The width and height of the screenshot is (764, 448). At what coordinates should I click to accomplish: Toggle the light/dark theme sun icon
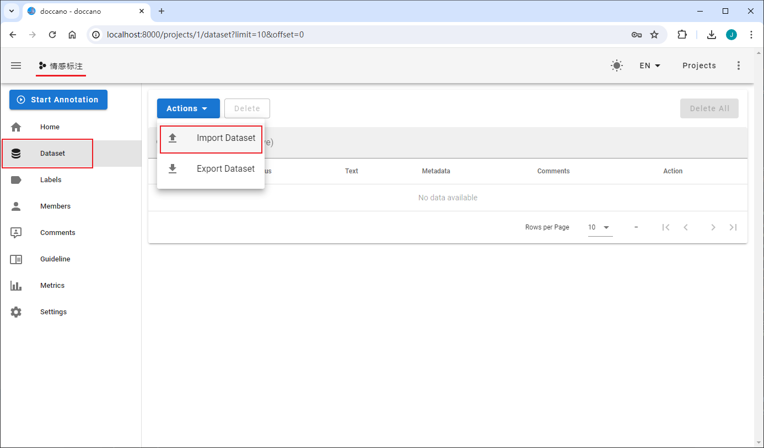(x=617, y=65)
